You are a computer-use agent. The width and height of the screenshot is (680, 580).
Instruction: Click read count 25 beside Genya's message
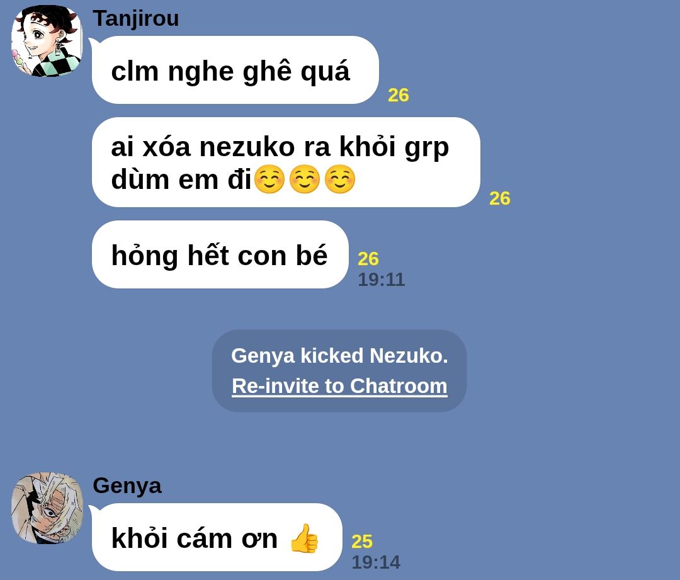point(362,542)
